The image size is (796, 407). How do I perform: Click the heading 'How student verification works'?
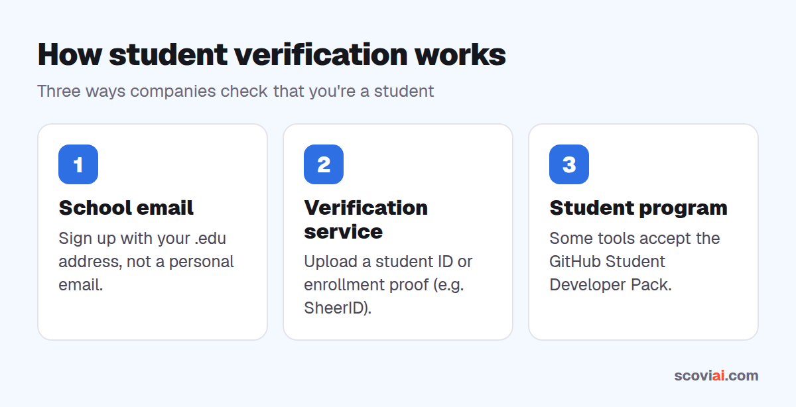[x=272, y=54]
